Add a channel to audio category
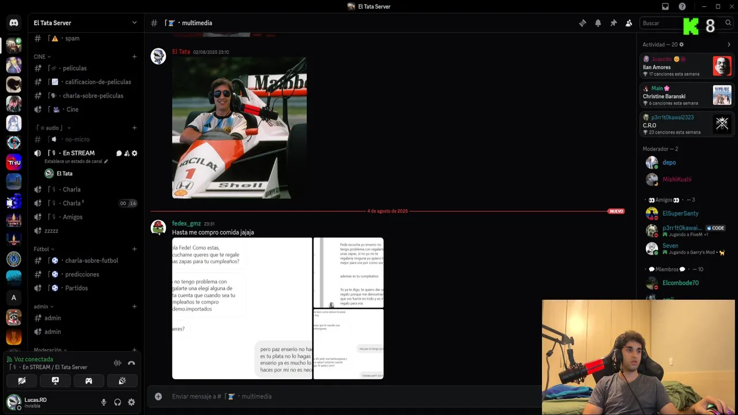Image resolution: width=738 pixels, height=415 pixels. pyautogui.click(x=134, y=128)
